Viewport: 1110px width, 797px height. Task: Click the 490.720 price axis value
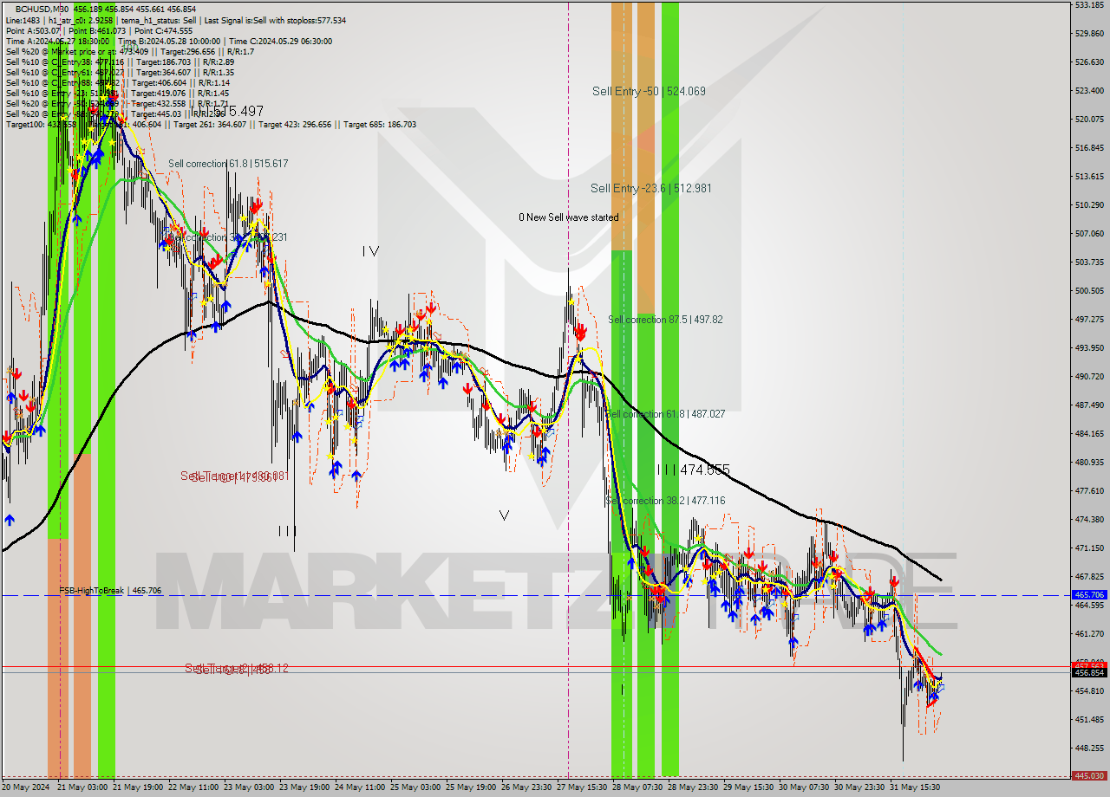(x=1089, y=376)
